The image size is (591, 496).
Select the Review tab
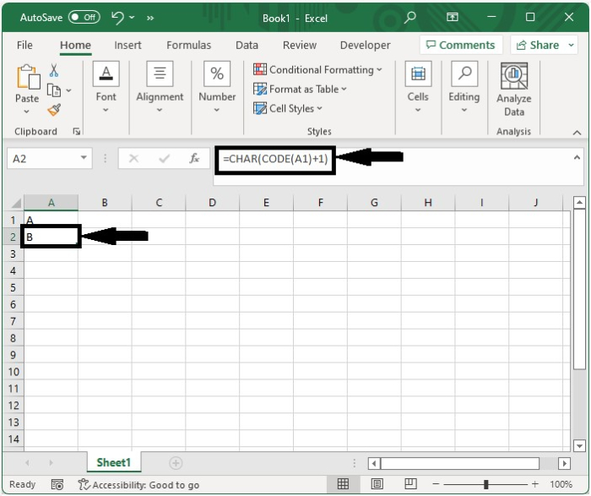click(x=300, y=46)
